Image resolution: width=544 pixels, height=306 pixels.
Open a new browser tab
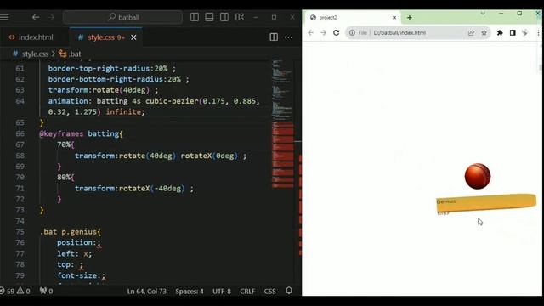[410, 17]
